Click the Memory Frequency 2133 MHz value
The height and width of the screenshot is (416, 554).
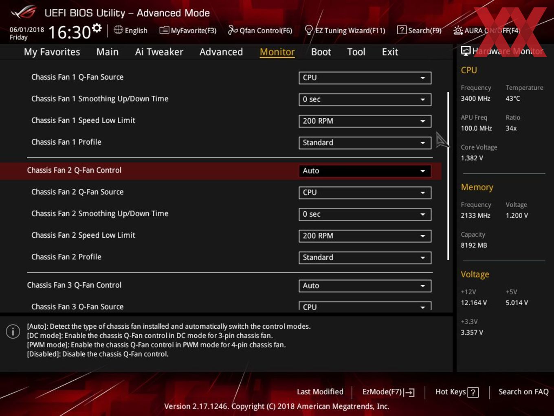tap(475, 215)
